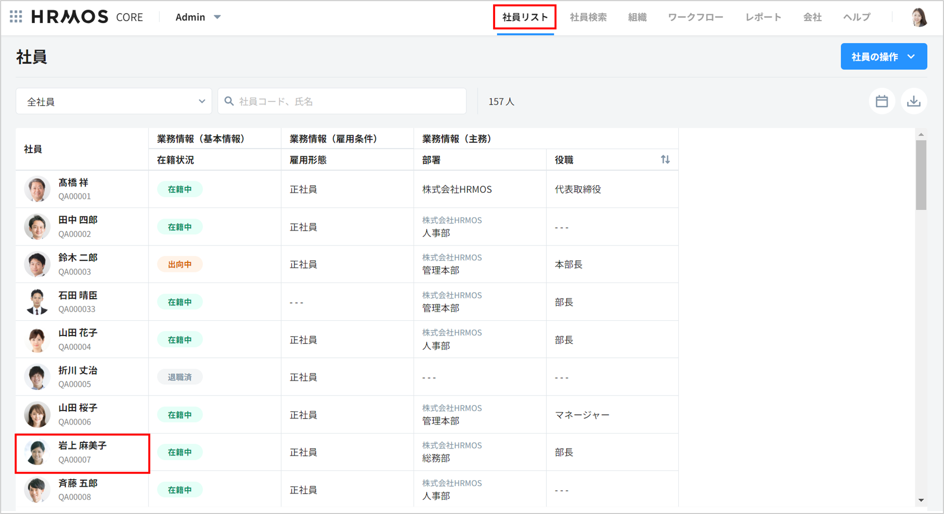Click the download list icon
Image resolution: width=944 pixels, height=514 pixels.
pyautogui.click(x=913, y=101)
